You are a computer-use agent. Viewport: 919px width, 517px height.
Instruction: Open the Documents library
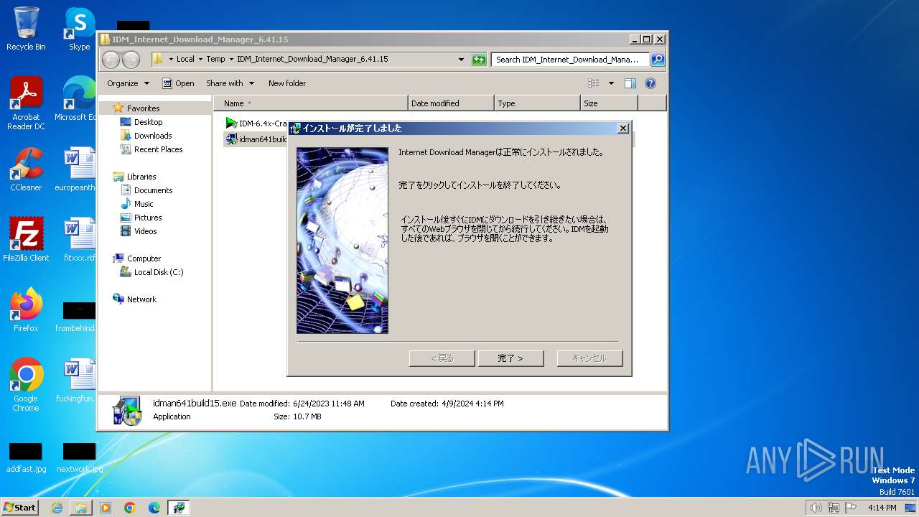pos(153,190)
